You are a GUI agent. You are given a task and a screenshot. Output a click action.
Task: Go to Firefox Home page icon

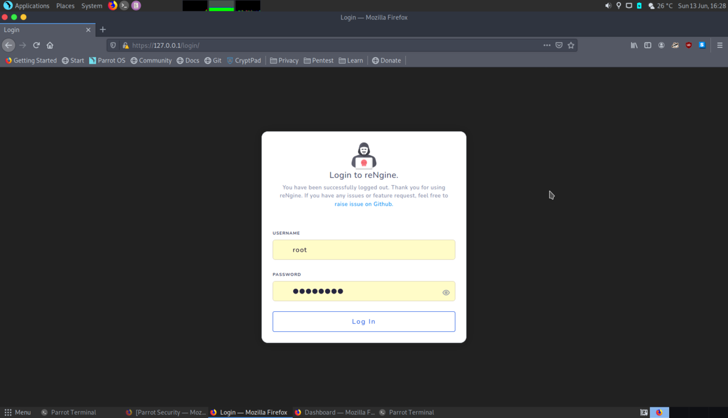pos(50,45)
